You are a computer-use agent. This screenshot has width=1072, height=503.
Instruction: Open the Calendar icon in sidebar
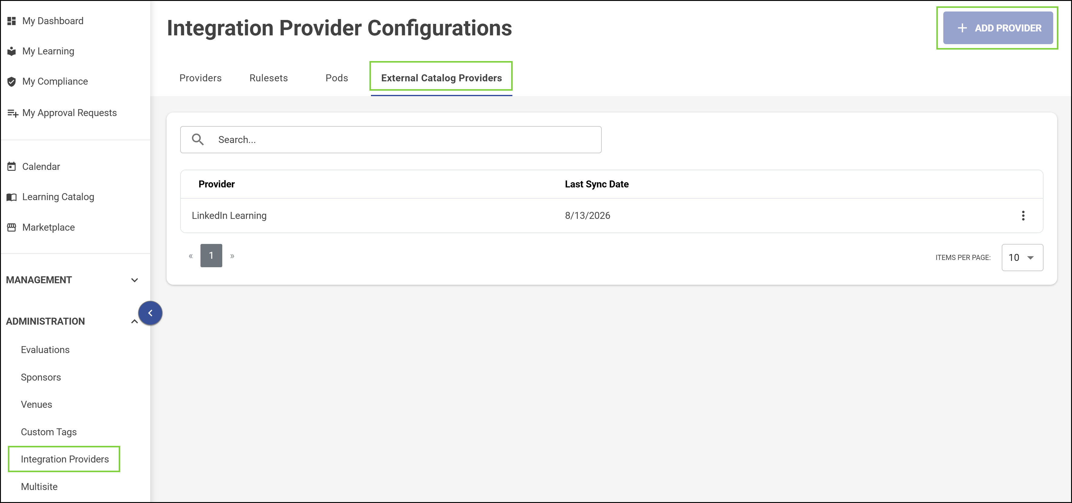[12, 167]
